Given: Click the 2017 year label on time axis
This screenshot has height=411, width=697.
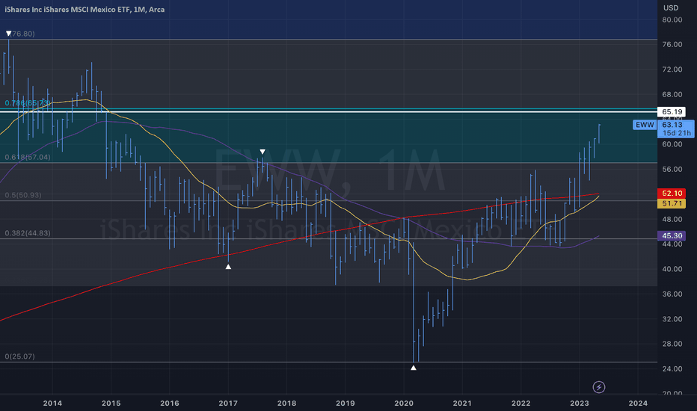Looking at the screenshot, I should tap(228, 403).
